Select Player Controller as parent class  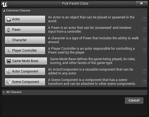coord(25,51)
